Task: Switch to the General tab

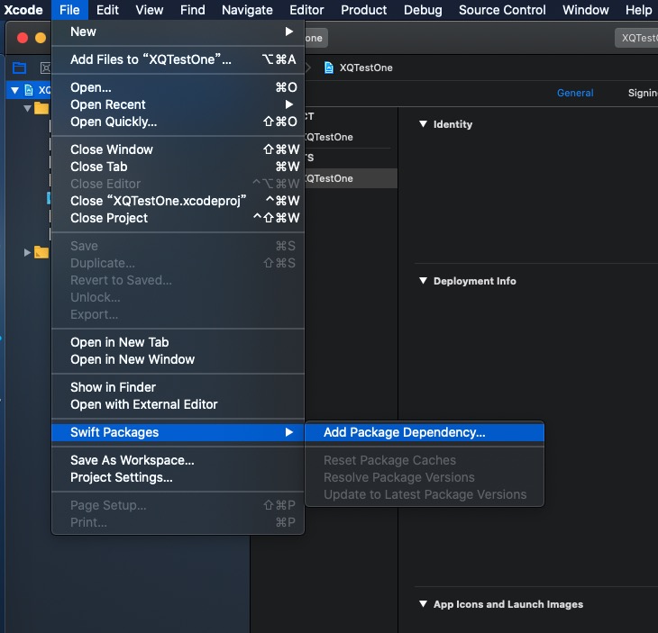Action: pos(575,93)
